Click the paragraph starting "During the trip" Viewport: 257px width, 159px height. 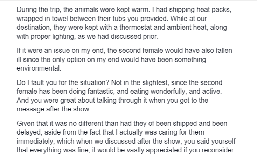[124, 23]
